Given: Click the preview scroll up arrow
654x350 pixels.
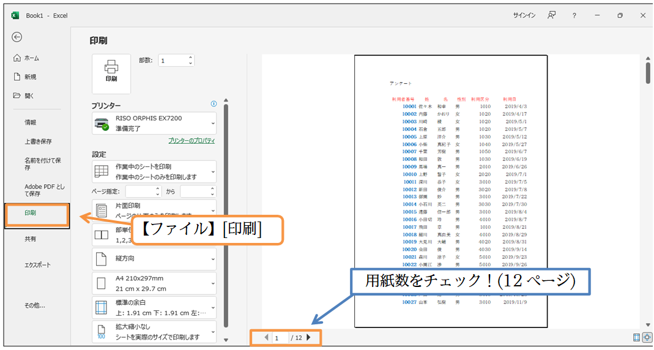Looking at the screenshot, I should pyautogui.click(x=648, y=58).
